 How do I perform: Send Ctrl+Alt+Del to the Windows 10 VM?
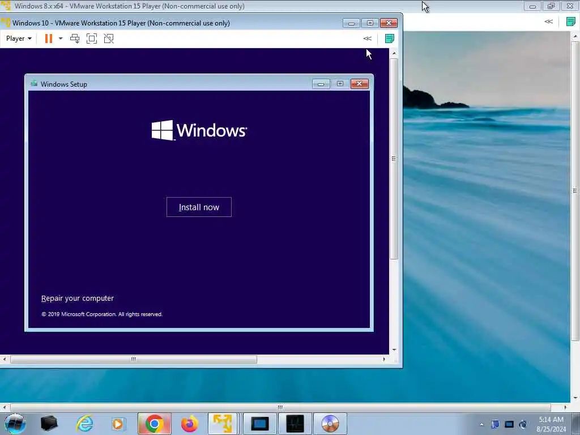click(x=75, y=39)
